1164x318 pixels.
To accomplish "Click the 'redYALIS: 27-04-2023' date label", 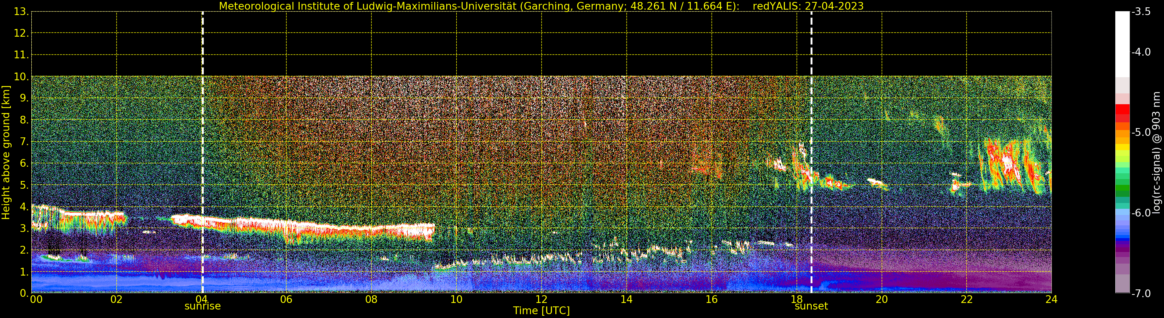I will [x=808, y=6].
